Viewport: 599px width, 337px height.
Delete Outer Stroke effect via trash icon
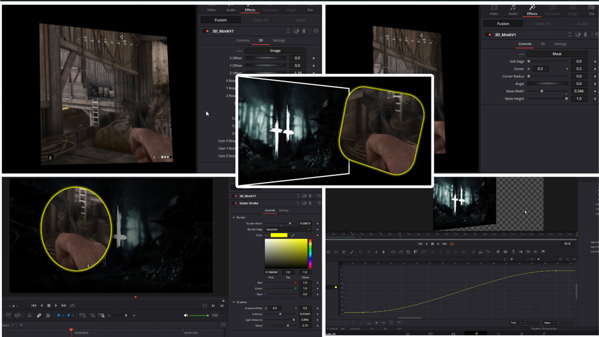pos(310,203)
